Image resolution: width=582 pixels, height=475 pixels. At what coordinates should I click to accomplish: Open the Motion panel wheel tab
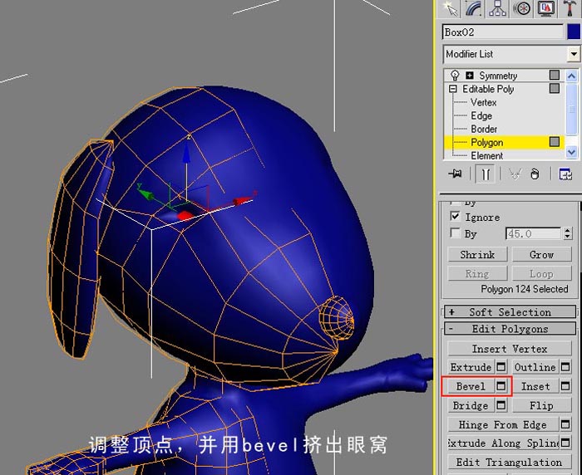pos(521,9)
